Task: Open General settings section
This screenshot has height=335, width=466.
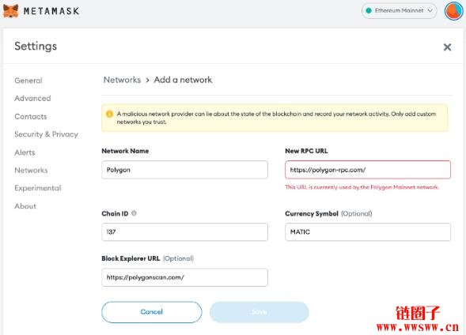Action: click(28, 81)
